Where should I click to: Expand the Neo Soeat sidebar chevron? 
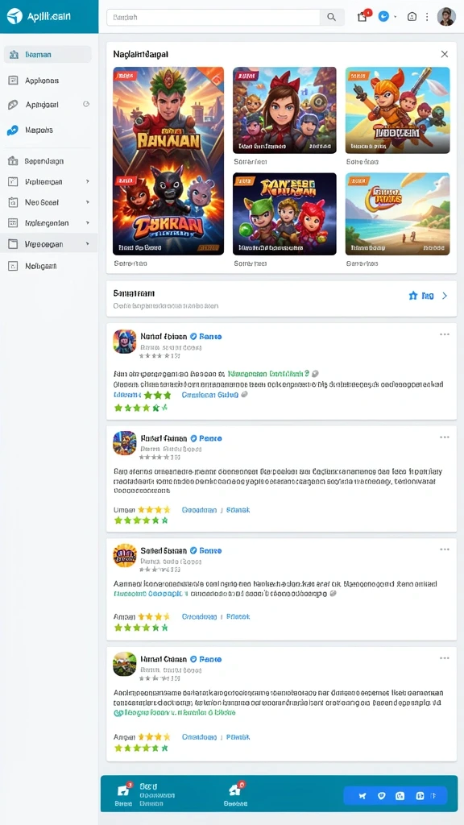pyautogui.click(x=87, y=202)
